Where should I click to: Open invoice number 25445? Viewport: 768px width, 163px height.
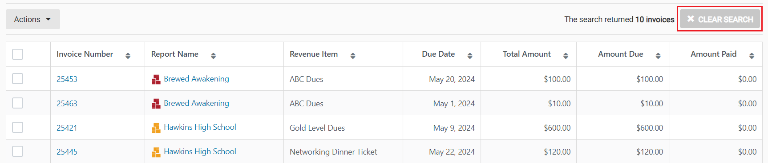67,152
